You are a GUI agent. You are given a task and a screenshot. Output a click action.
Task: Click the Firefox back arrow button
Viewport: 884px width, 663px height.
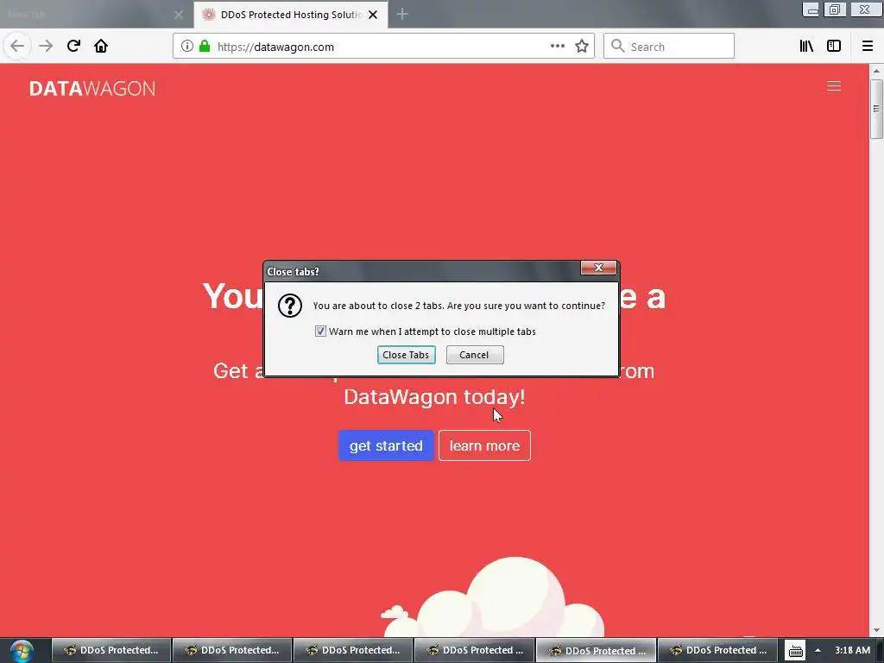pyautogui.click(x=17, y=46)
